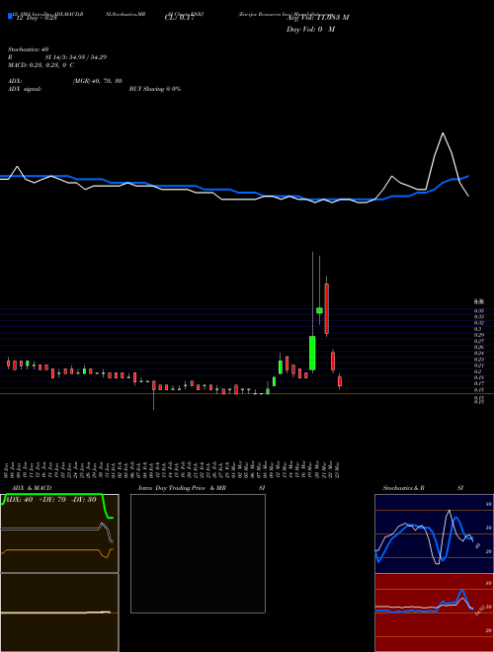Click the ADX indicator chart with green line
Viewport: 494px width, 652px height.
tap(59, 533)
